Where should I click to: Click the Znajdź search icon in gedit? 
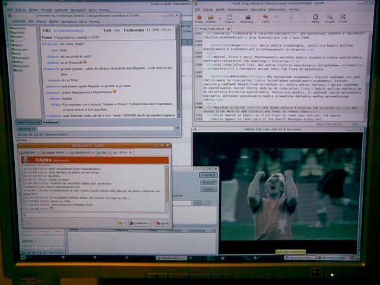coord(330,18)
